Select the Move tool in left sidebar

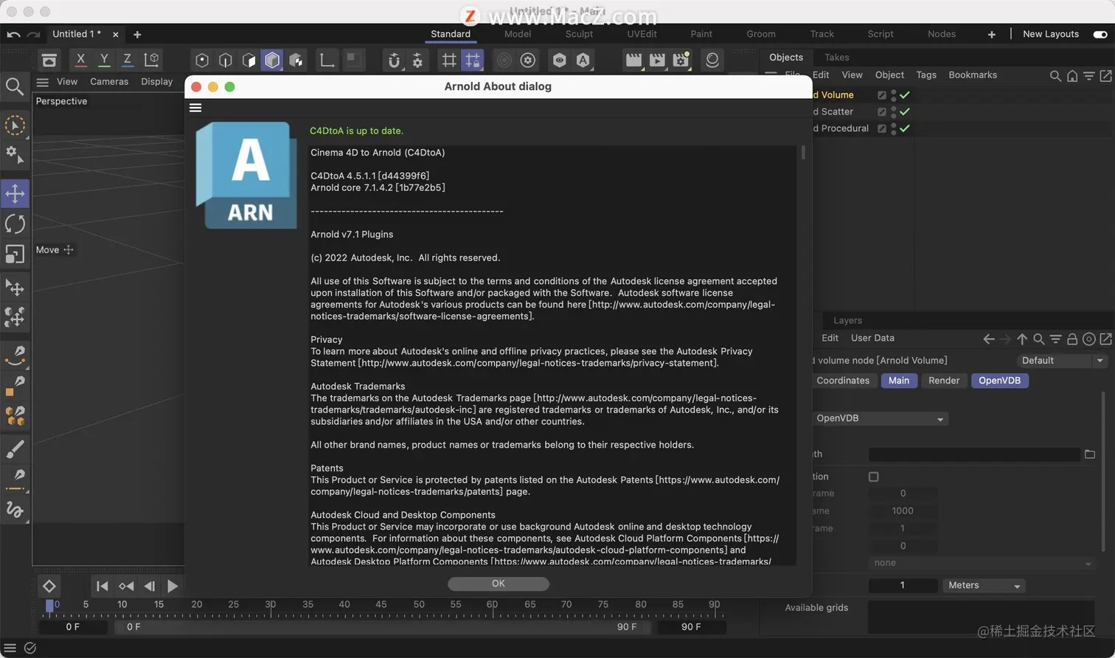tap(15, 193)
